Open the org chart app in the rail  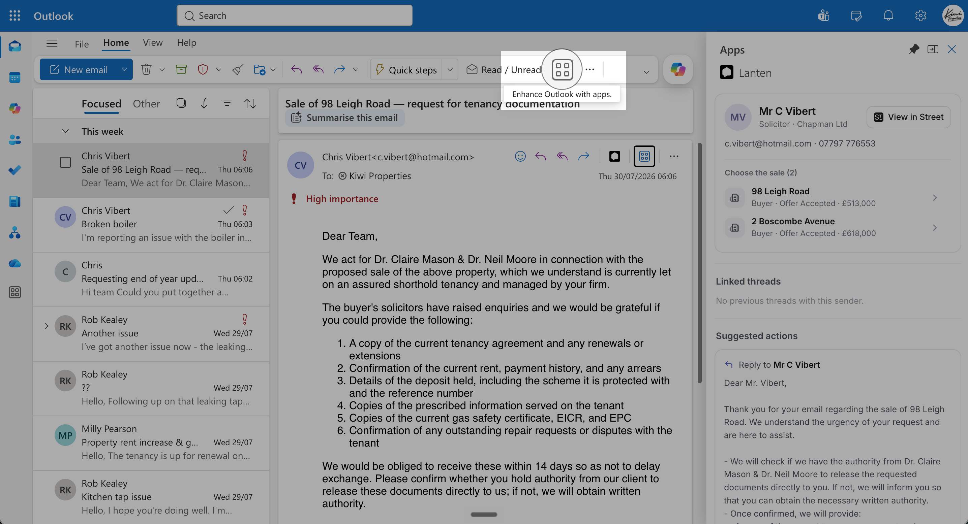pyautogui.click(x=14, y=233)
